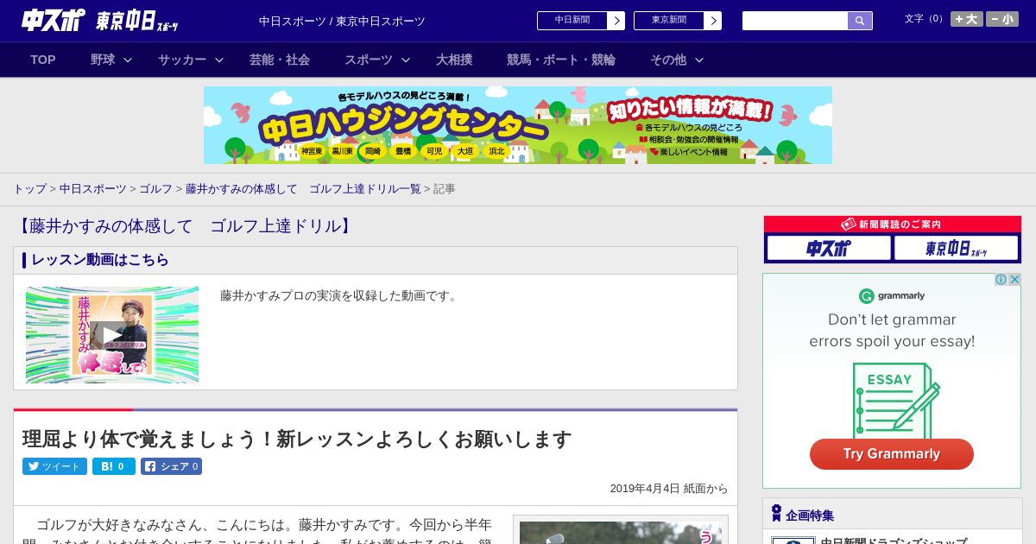Viewport: 1036px width, 544px height.
Task: Open the 野球 menu
Action: pyautogui.click(x=103, y=60)
